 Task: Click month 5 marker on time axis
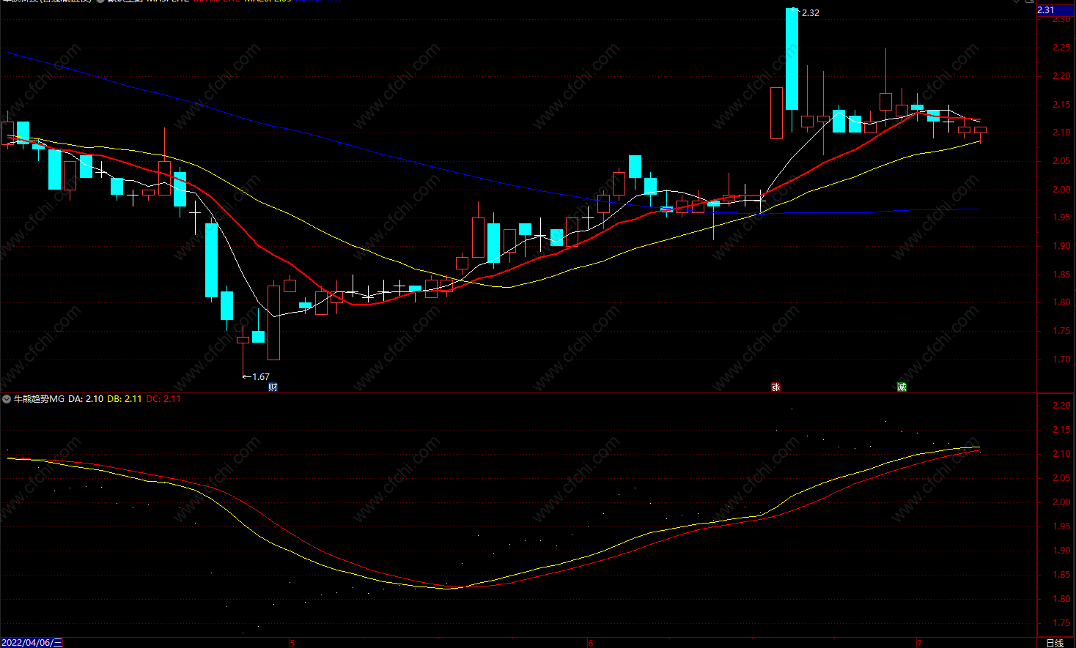[292, 644]
